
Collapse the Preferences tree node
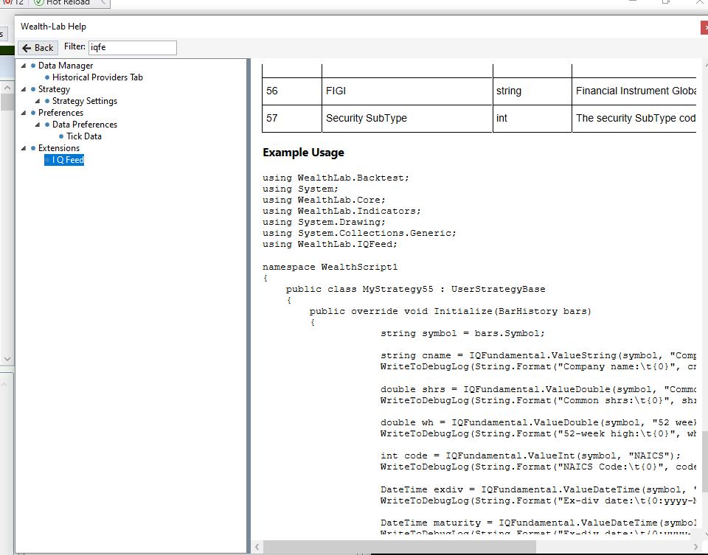24,112
